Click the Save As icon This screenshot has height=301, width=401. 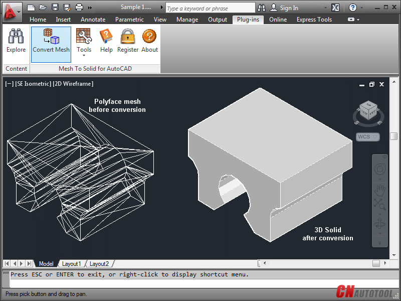(x=67, y=8)
